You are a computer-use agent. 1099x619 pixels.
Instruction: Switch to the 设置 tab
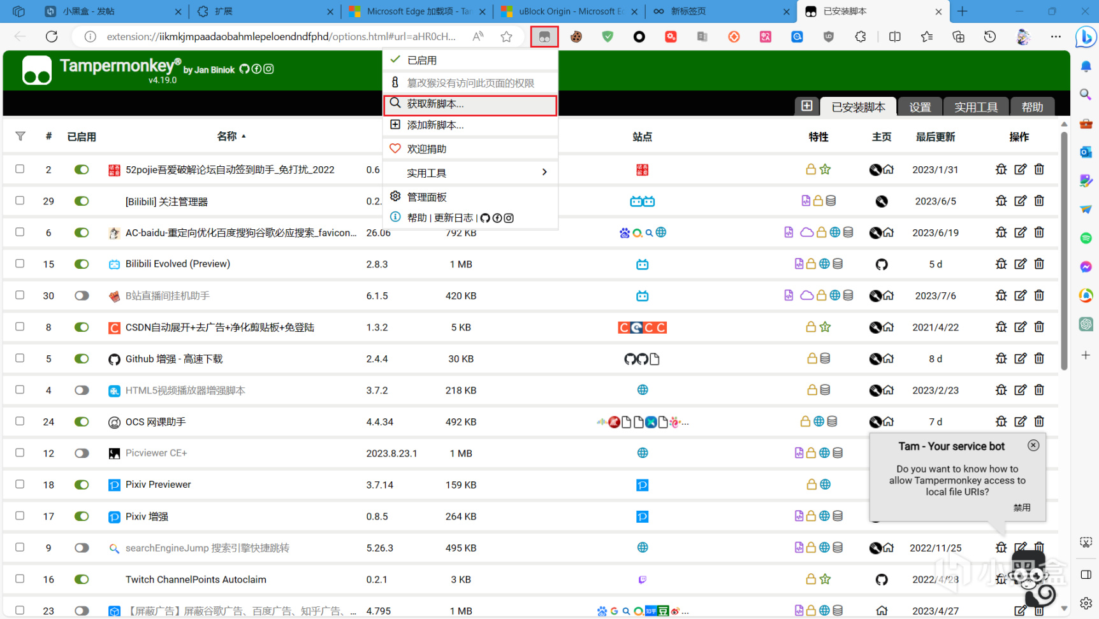coord(920,107)
